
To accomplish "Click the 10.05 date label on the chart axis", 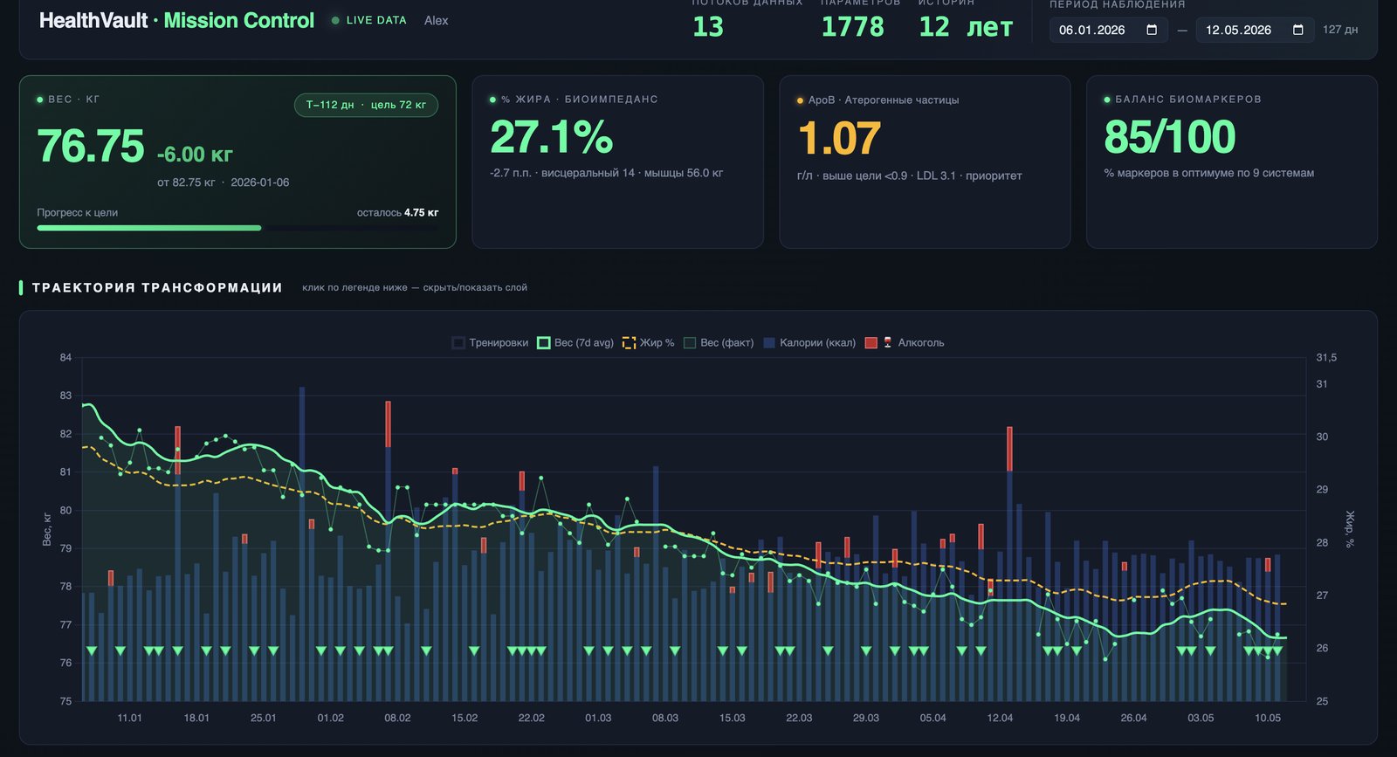I will [1268, 718].
